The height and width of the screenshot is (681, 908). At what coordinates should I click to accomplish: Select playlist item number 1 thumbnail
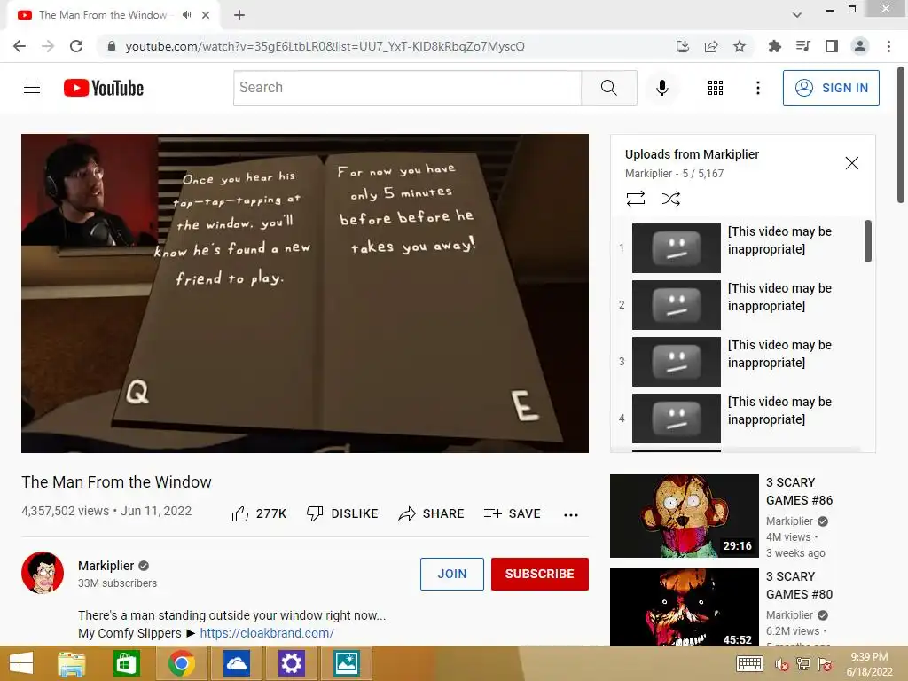click(676, 248)
